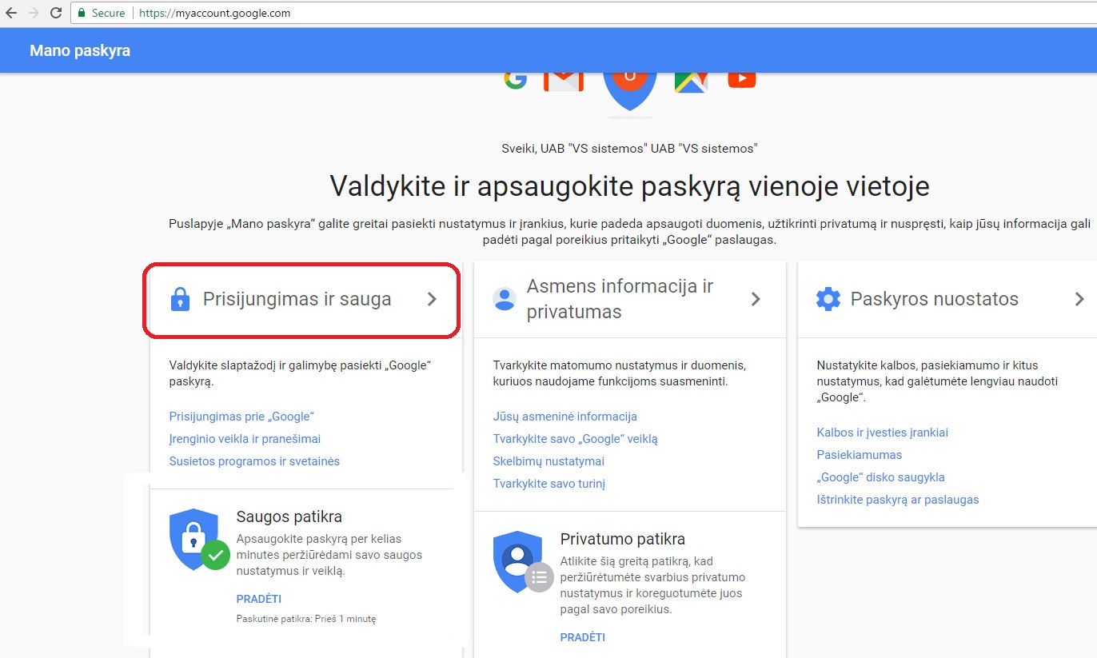Click the Paskutinė patikra: Prieš 1 minutę text
The height and width of the screenshot is (658, 1097).
pyautogui.click(x=306, y=619)
